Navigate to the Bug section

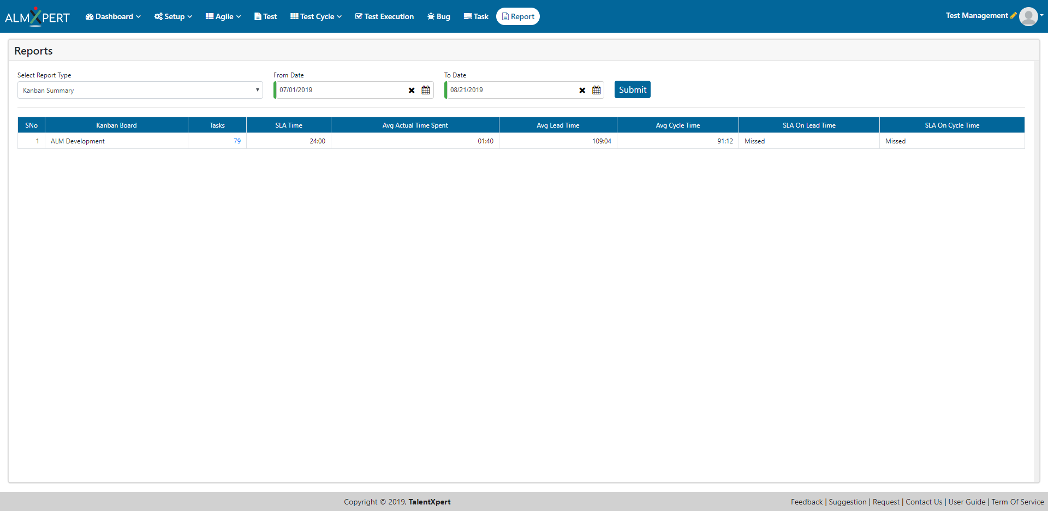(x=439, y=16)
